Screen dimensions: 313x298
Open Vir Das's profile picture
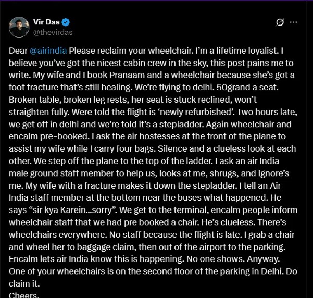[x=19, y=27]
